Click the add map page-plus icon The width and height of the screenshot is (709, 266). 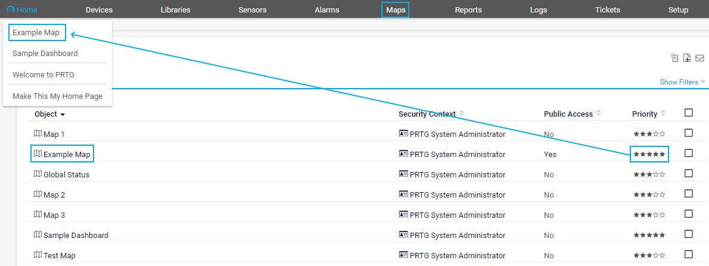point(687,58)
